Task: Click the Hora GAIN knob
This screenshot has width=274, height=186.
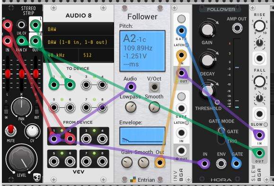Action: 207,30
